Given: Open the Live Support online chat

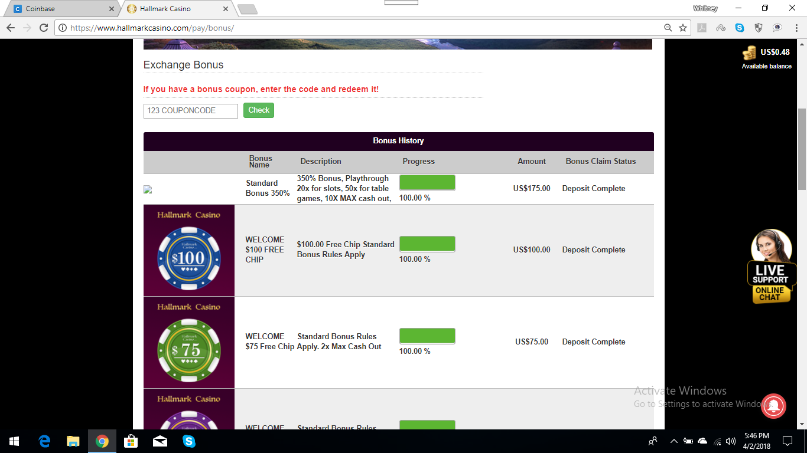Looking at the screenshot, I should click(x=770, y=268).
